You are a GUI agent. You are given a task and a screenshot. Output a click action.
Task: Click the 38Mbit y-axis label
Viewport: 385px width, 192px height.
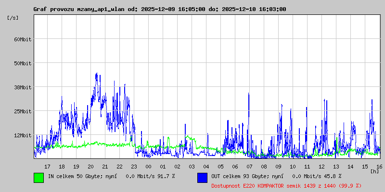click(22, 87)
